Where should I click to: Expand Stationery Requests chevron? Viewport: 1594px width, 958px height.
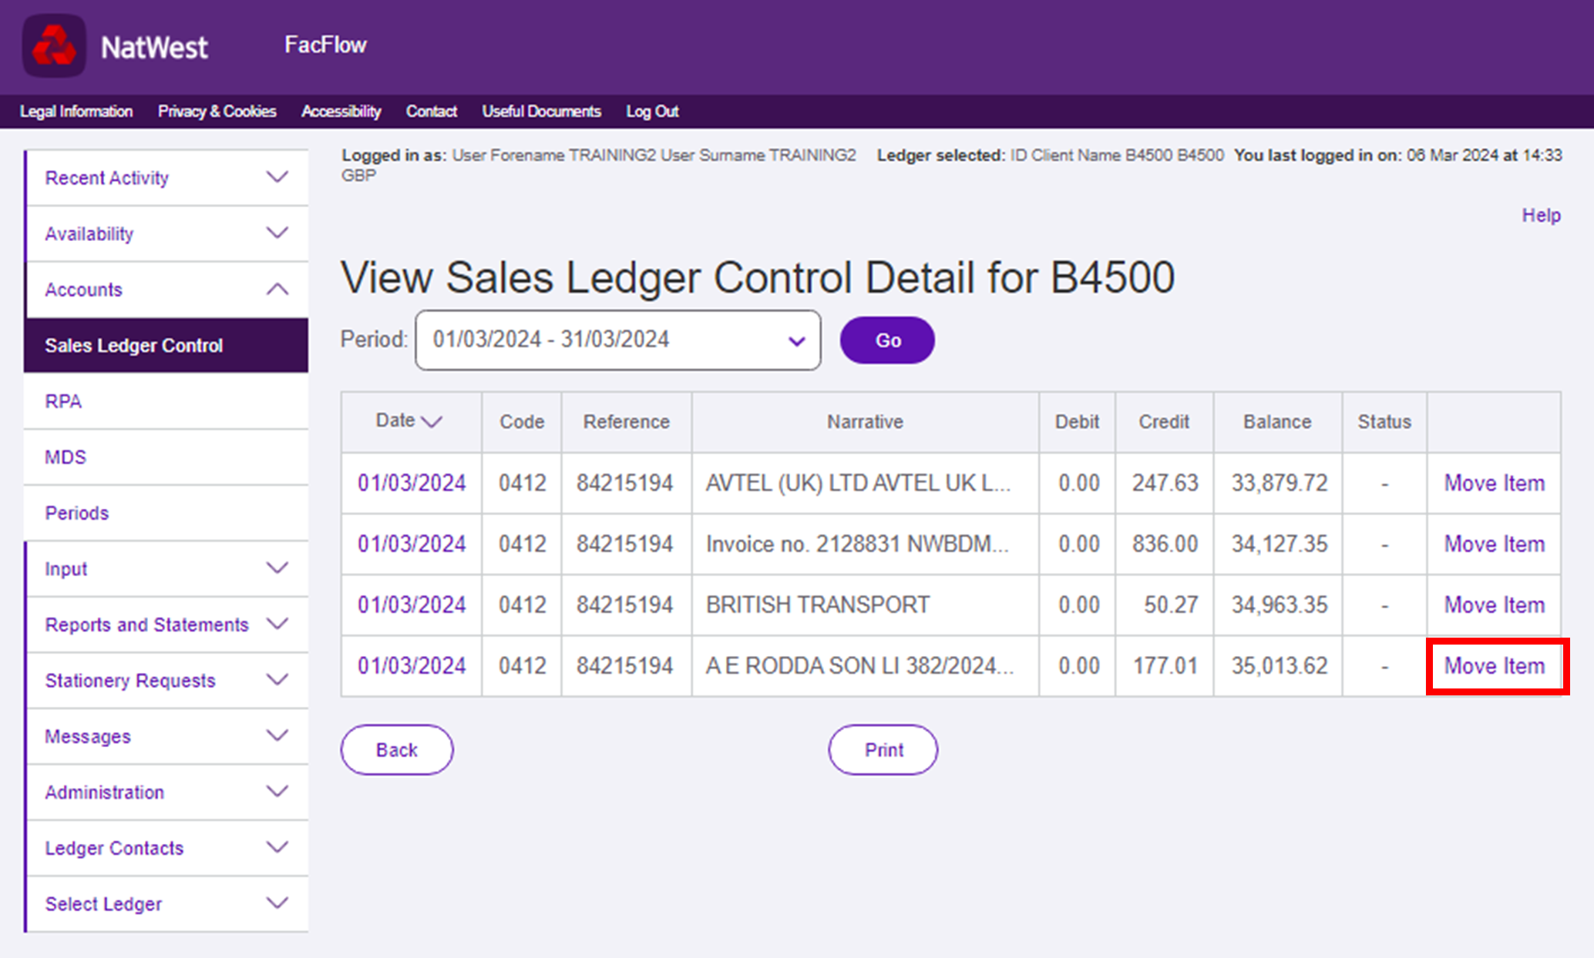pyautogui.click(x=277, y=680)
